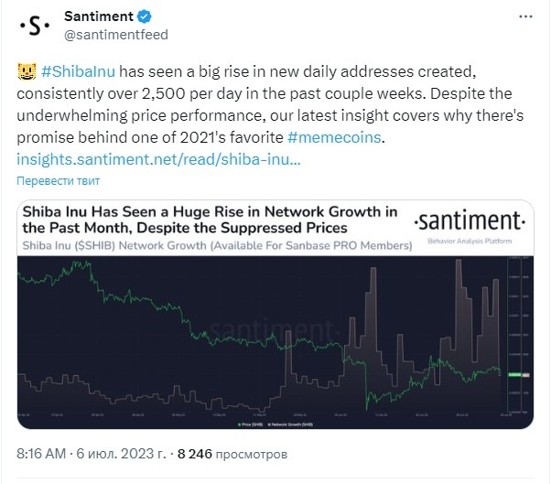Open the #ShibaInu hashtag
The width and height of the screenshot is (551, 484).
click(x=78, y=71)
